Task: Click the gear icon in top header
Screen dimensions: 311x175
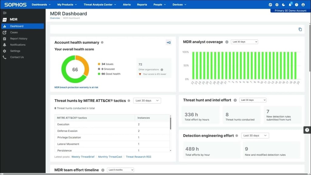Action: 277,5
